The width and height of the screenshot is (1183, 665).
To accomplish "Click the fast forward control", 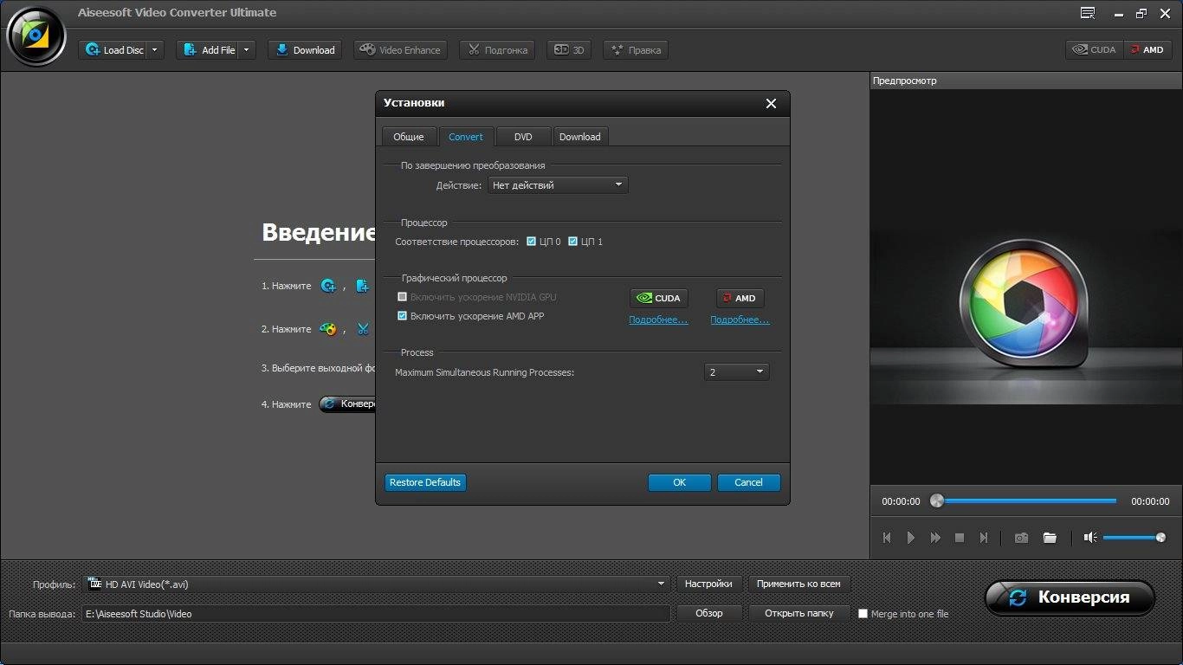I will pos(935,538).
